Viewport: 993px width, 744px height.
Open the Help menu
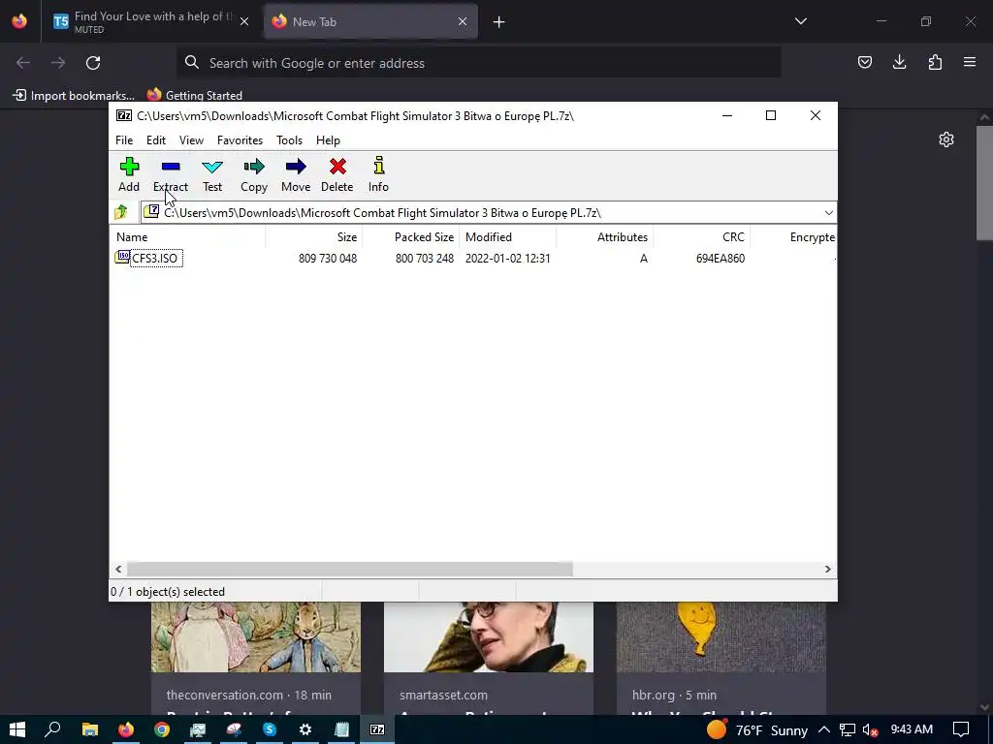click(328, 140)
